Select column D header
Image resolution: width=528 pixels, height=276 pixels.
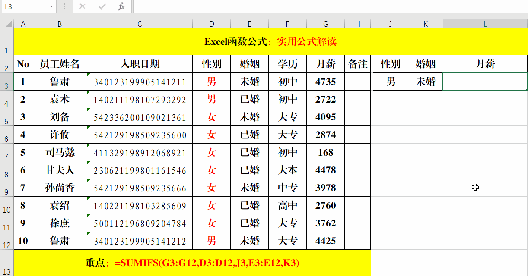(212, 24)
